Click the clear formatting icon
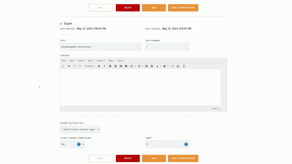 tap(184, 66)
